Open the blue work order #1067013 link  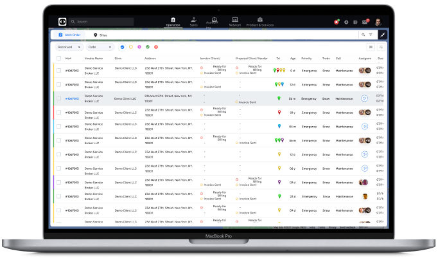point(72,98)
